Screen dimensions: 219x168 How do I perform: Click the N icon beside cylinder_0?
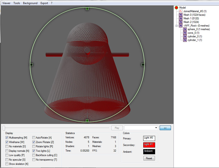point(185,36)
